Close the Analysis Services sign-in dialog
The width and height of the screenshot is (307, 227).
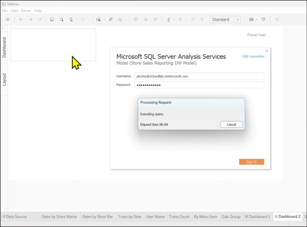267,51
